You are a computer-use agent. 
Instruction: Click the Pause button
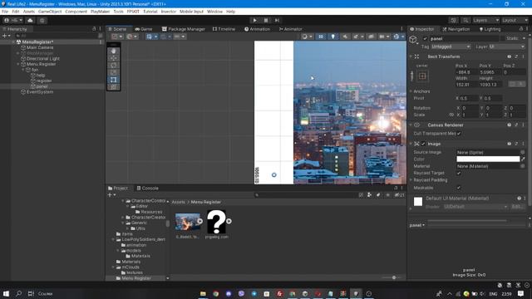coord(266,20)
